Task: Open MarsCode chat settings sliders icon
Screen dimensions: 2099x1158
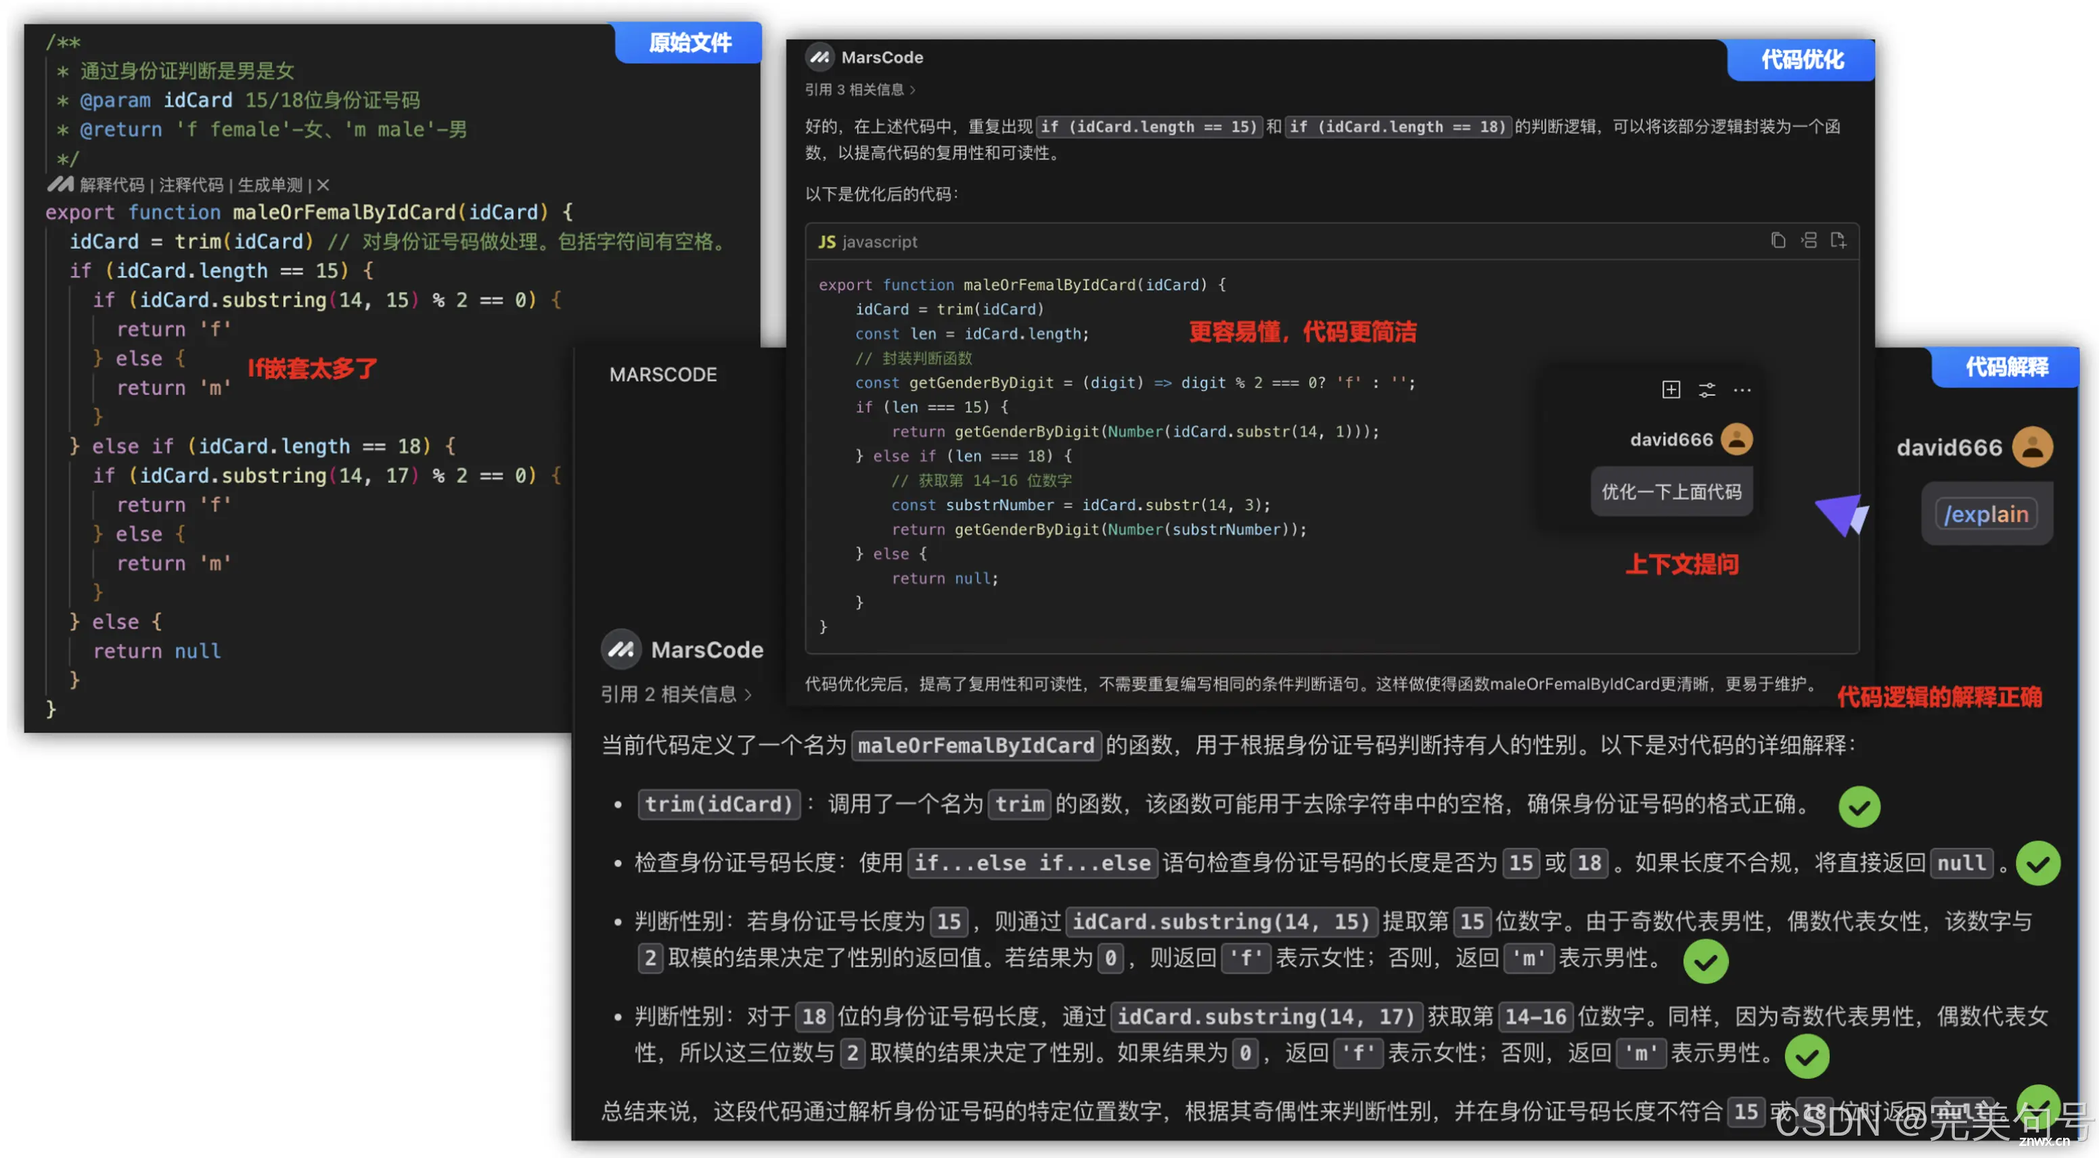Action: (1707, 390)
